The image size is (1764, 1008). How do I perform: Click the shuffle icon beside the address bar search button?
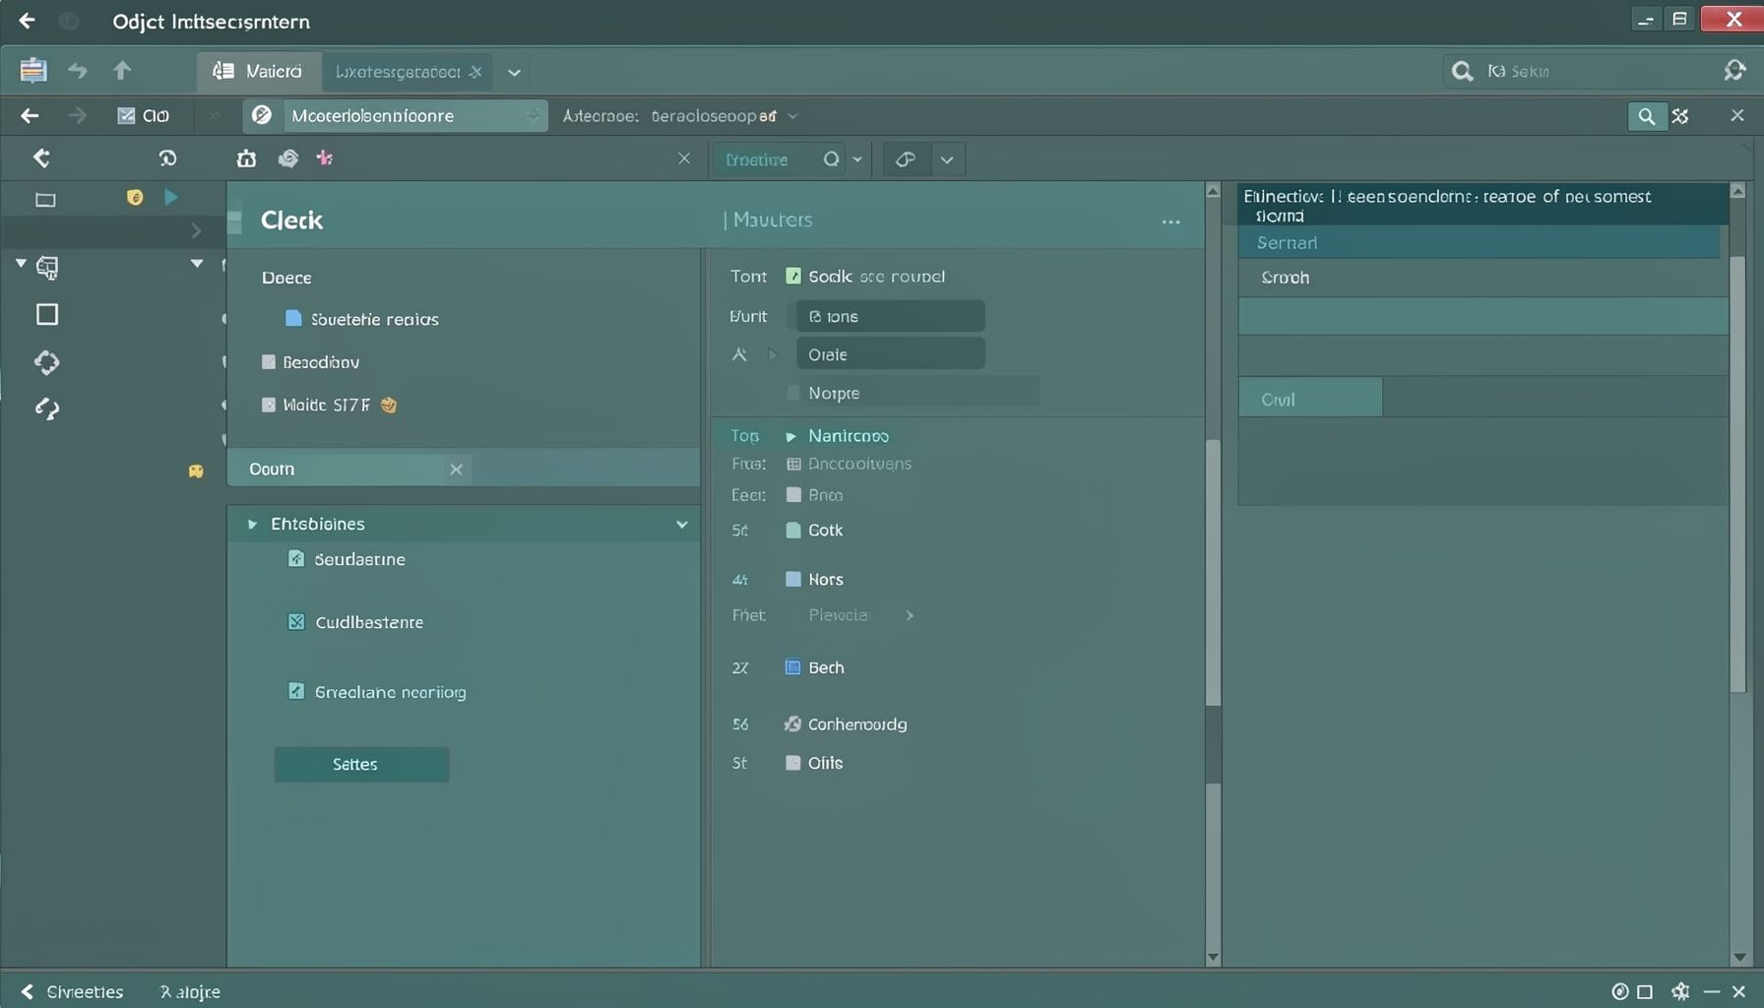[x=1680, y=116]
